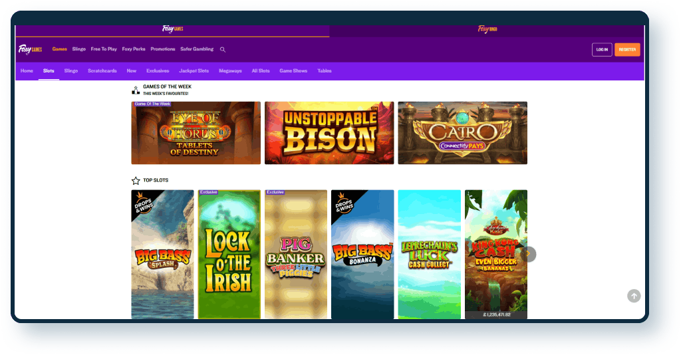Click the Top Slots carousel next arrow
This screenshot has height=355, width=681.
(x=529, y=254)
